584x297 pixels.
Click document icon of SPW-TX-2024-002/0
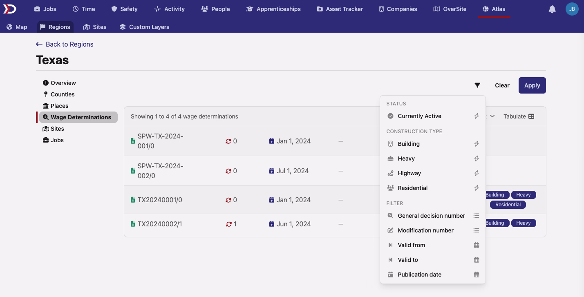click(133, 171)
